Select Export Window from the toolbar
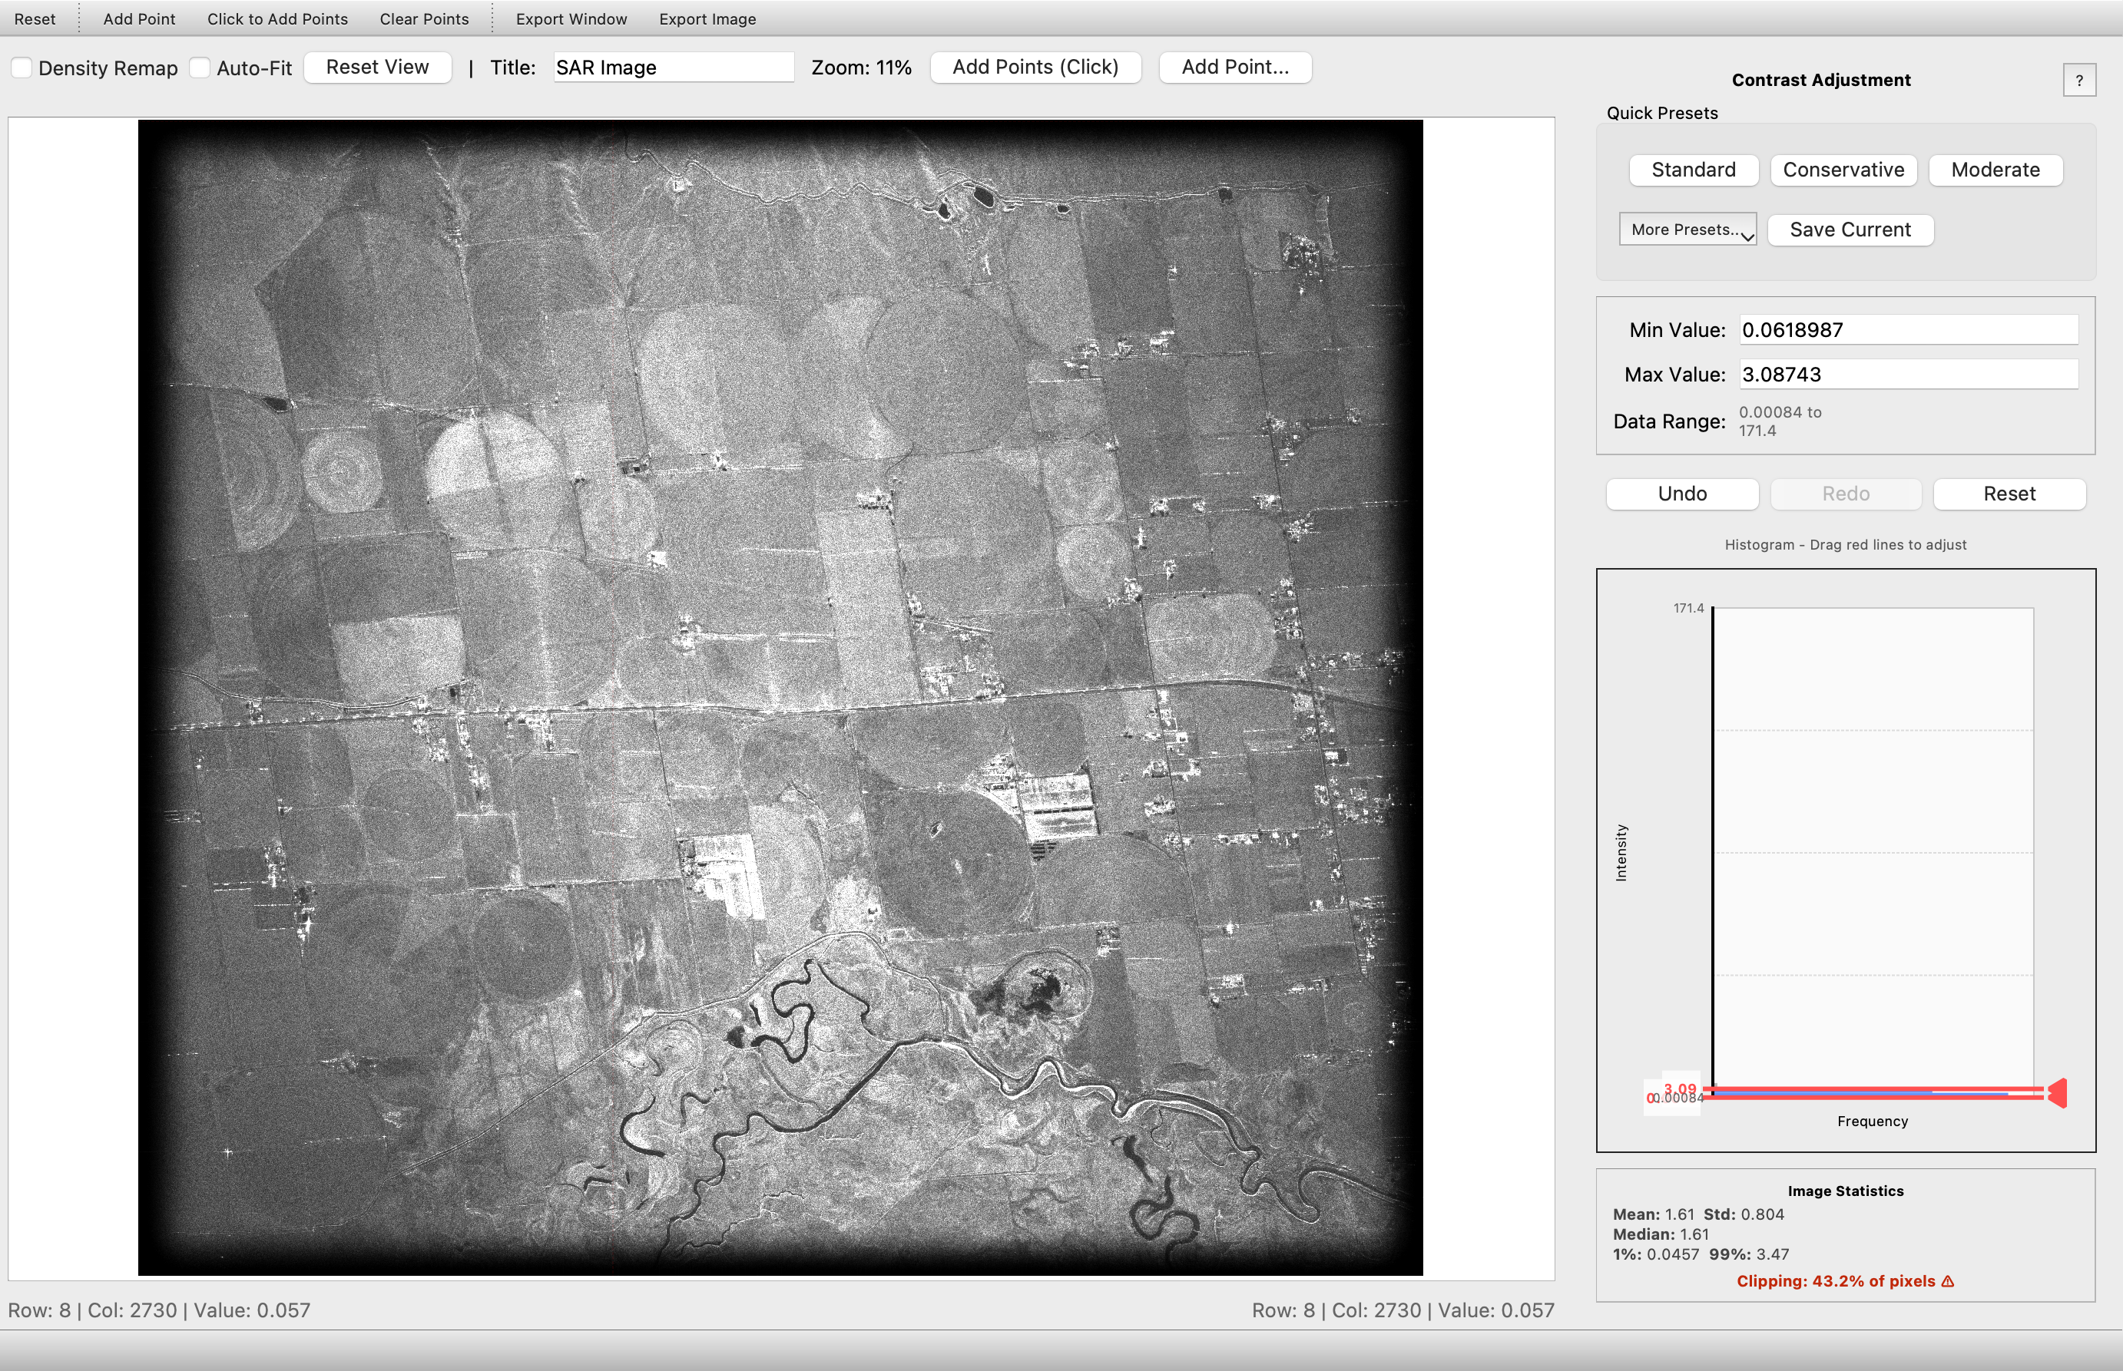 pyautogui.click(x=571, y=18)
